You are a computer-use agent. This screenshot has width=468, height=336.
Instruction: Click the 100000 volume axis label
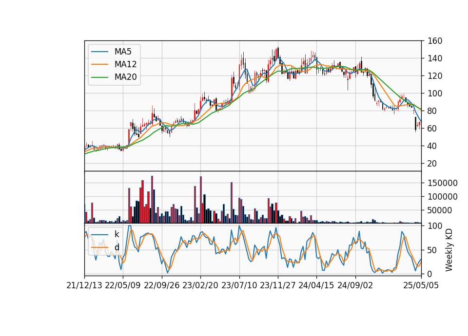click(x=443, y=197)
